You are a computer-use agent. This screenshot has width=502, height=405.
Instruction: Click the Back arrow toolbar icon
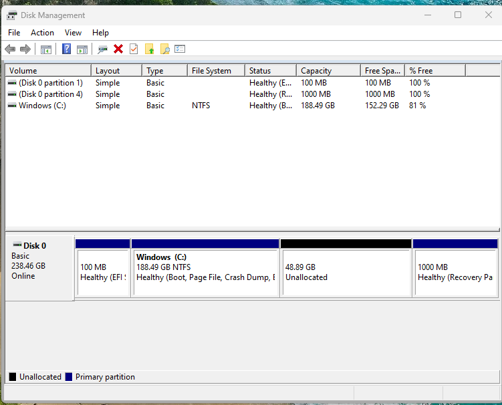tap(10, 49)
